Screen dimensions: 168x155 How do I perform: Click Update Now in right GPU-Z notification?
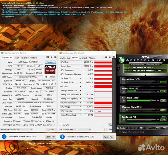pyautogui.click(x=108, y=137)
